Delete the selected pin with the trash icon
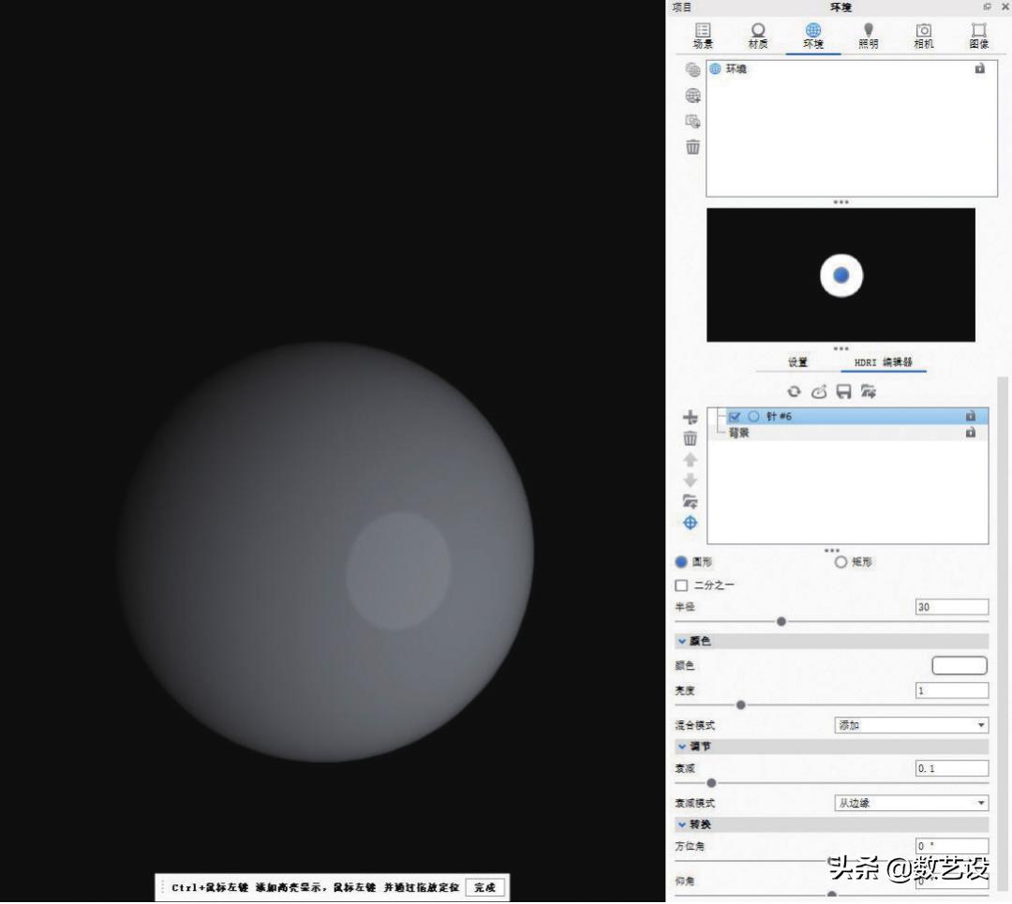1012x904 pixels. pos(691,437)
